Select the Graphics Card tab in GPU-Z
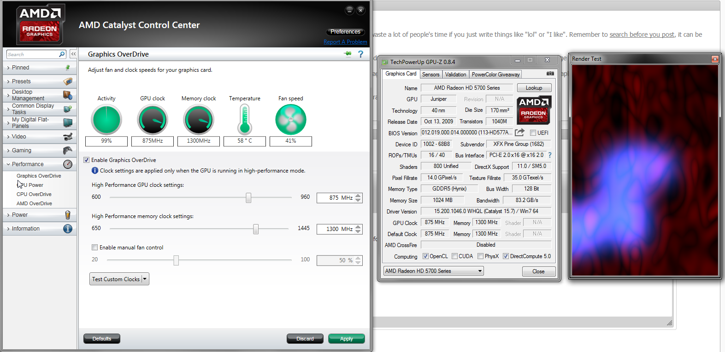This screenshot has height=352, width=725. (401, 74)
